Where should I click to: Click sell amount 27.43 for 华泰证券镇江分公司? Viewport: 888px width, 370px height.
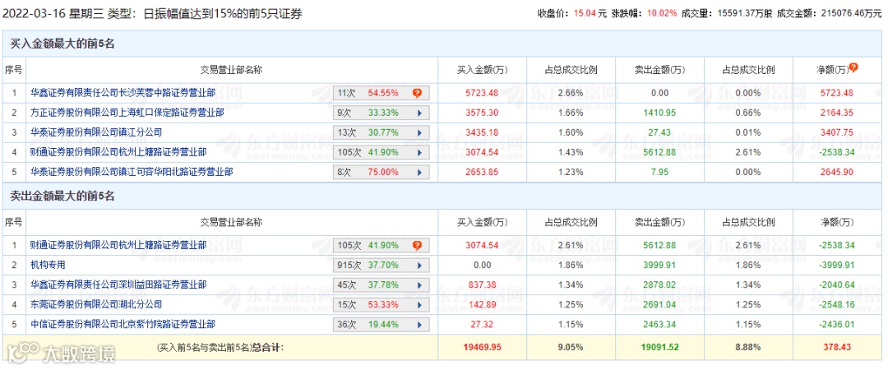659,132
